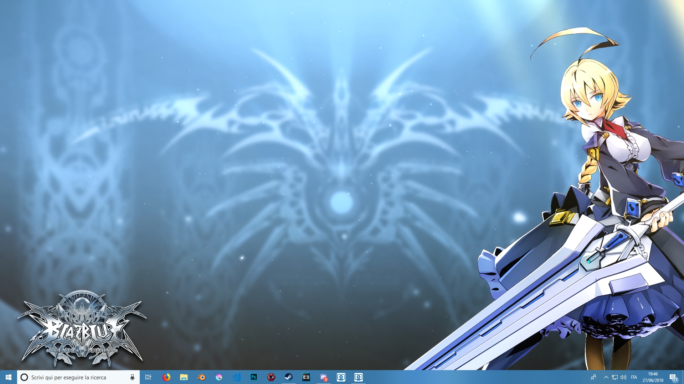Launch Firefox from the taskbar
This screenshot has width=684, height=384.
(166, 377)
